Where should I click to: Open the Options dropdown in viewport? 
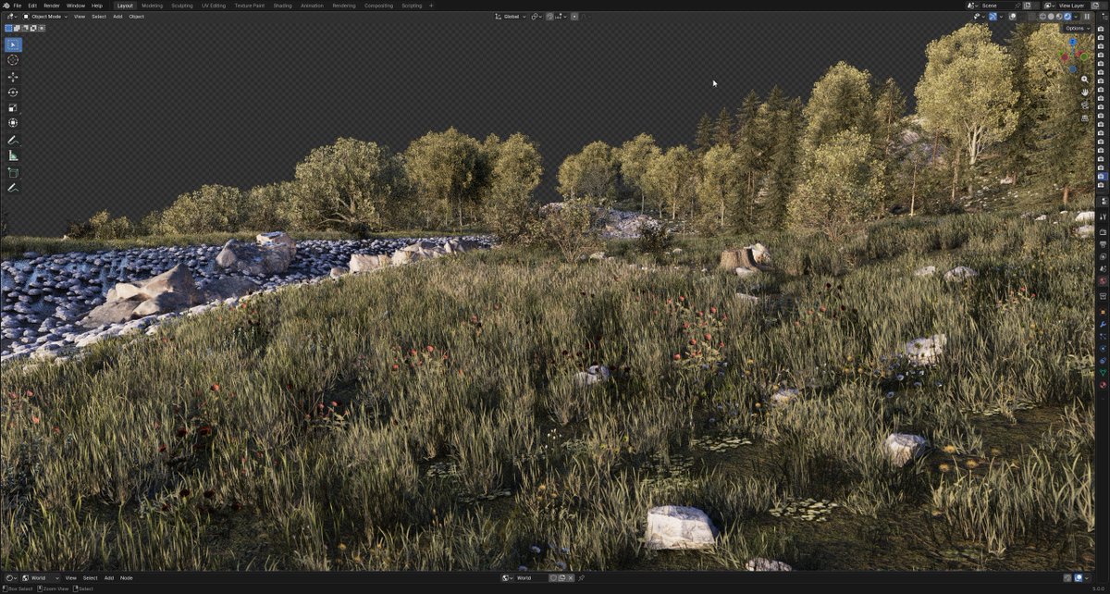(1078, 29)
